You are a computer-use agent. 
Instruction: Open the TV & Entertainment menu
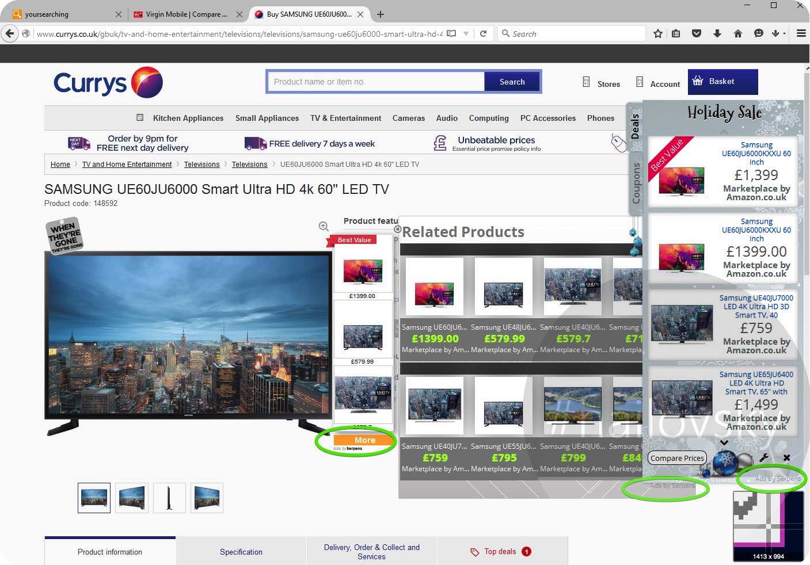point(345,118)
